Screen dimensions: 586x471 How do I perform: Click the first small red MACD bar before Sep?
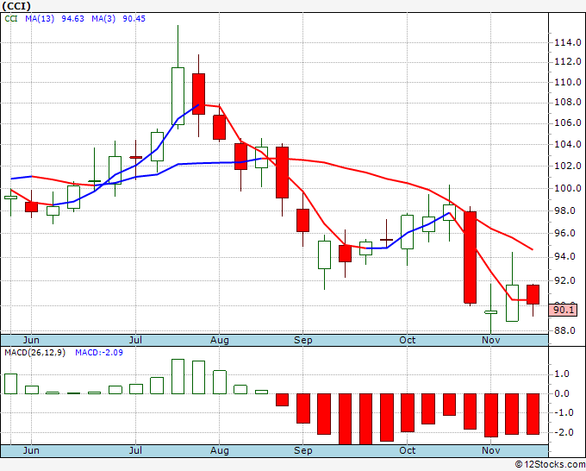(x=282, y=399)
